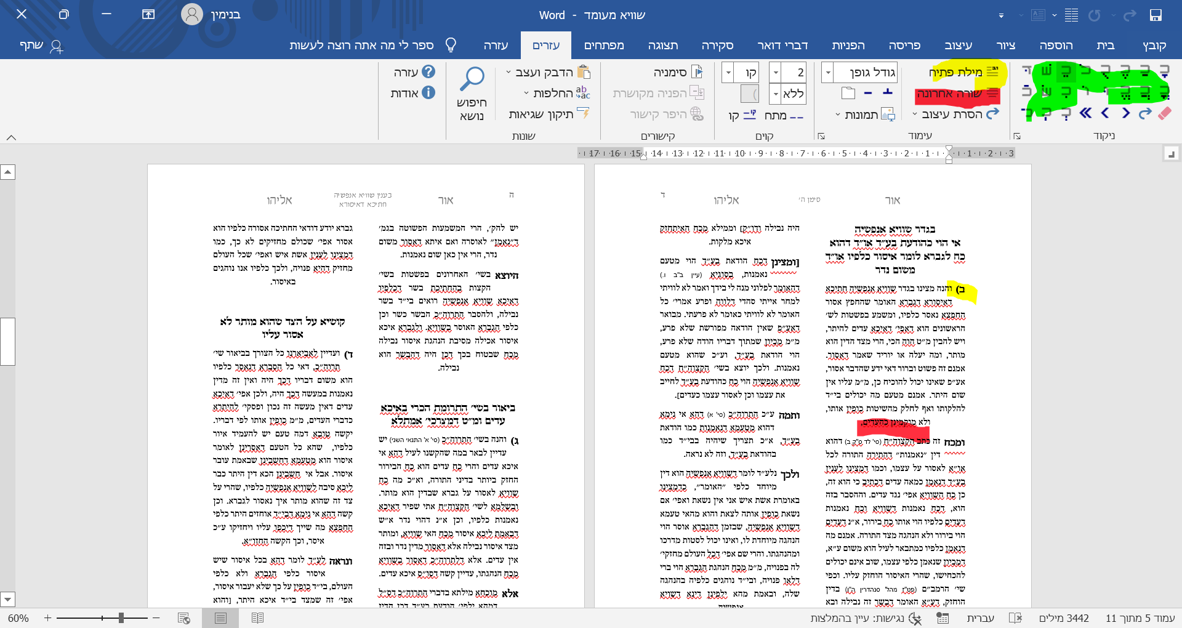Expand the הסרת עיצוב dropdown chevron
The width and height of the screenshot is (1182, 628).
915,115
